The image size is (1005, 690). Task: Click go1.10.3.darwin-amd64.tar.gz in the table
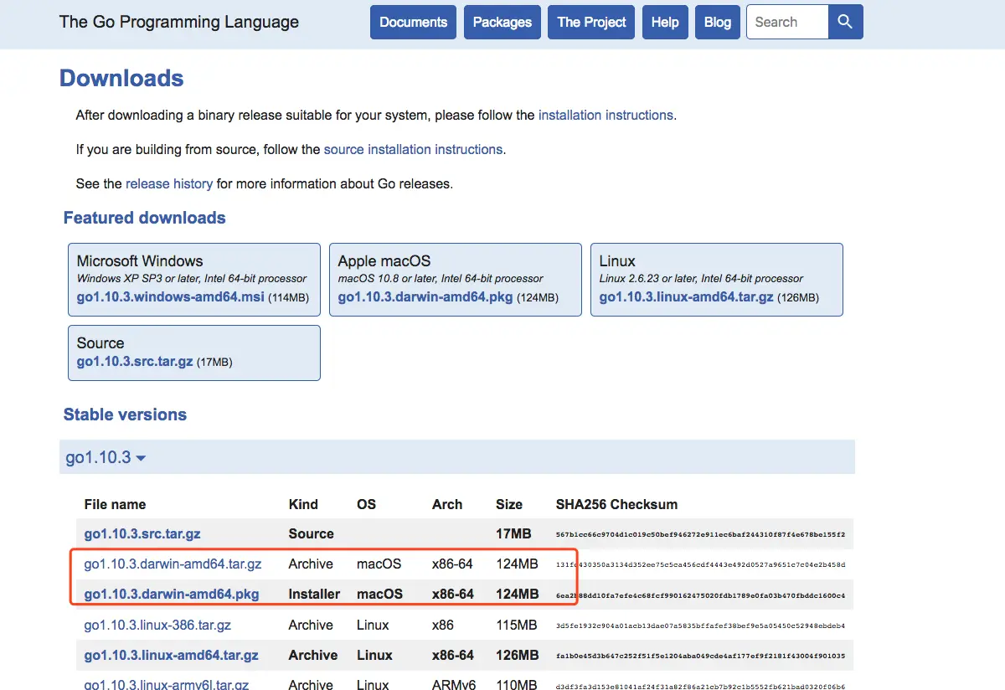tap(173, 564)
